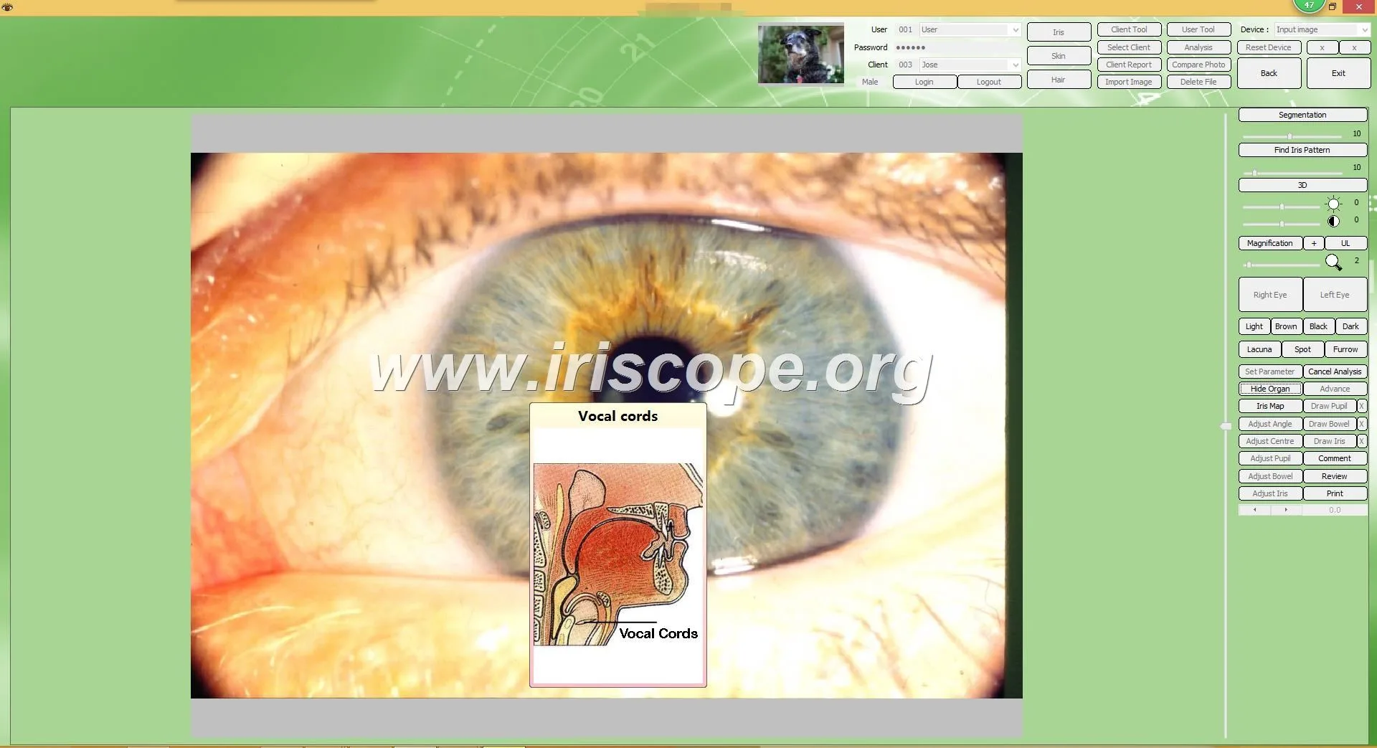The height and width of the screenshot is (748, 1377).
Task: Switch to the Skin mode tab
Action: coord(1059,56)
